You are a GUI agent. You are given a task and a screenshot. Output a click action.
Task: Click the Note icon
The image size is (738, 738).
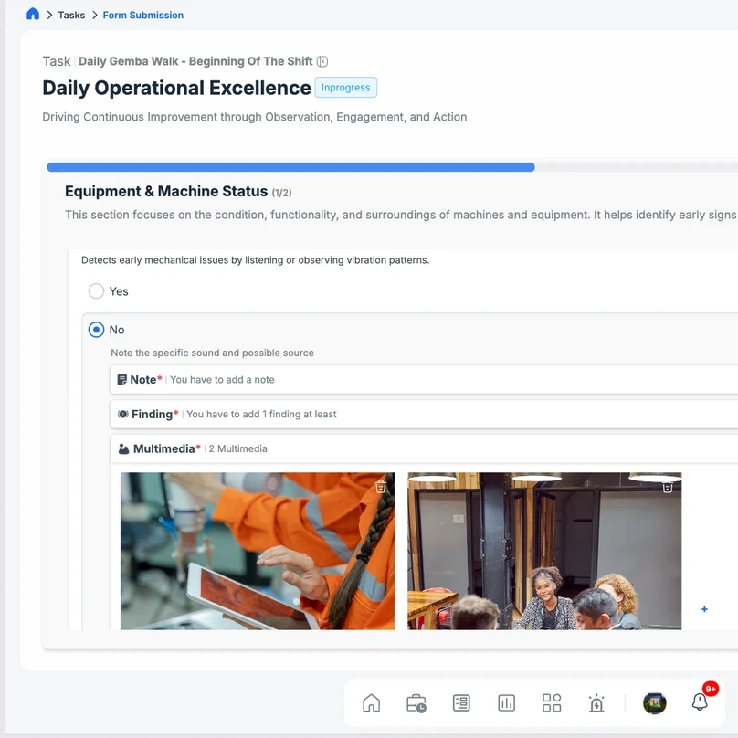(x=121, y=380)
